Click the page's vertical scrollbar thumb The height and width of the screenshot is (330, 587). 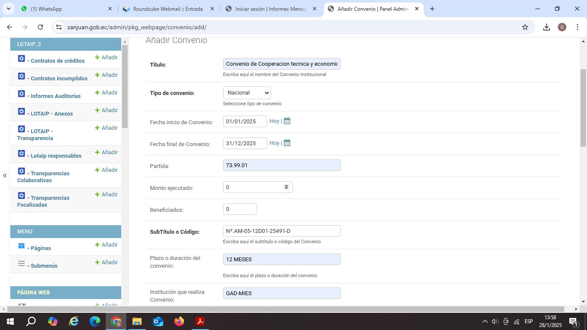coord(583,107)
